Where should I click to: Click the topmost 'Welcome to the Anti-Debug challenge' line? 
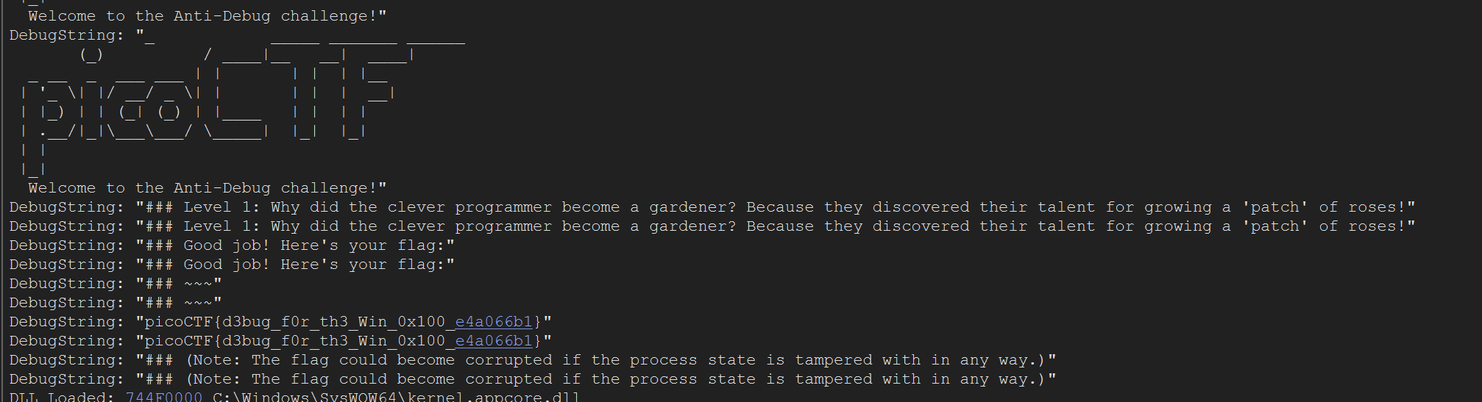[208, 16]
